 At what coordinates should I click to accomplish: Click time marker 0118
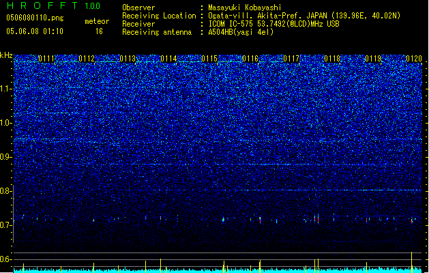pyautogui.click(x=332, y=59)
